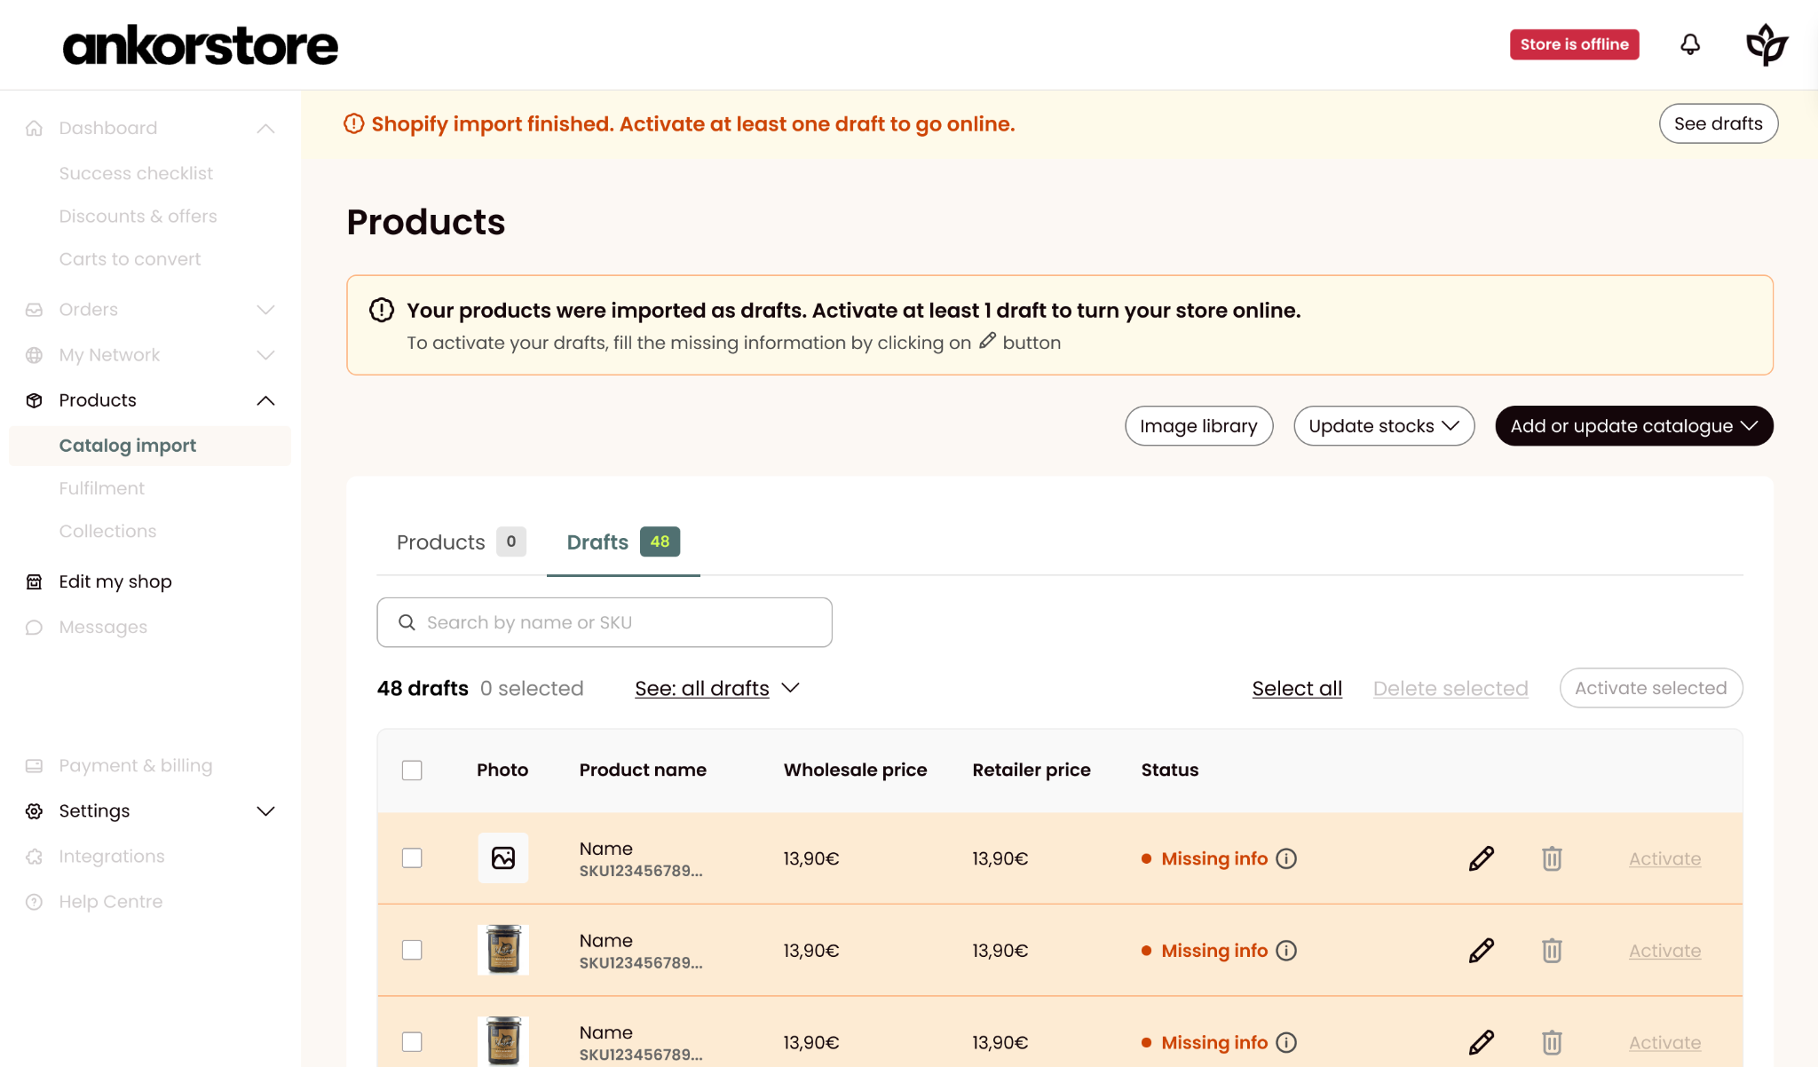Open the notifications bell
1818x1067 pixels.
(1690, 44)
